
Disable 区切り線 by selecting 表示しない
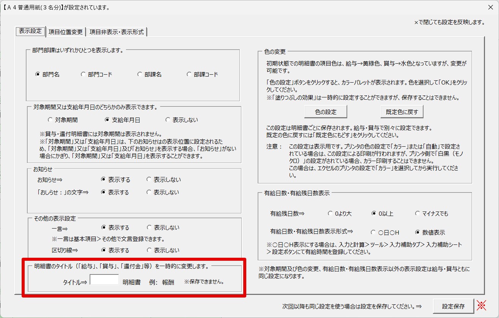[150, 251]
